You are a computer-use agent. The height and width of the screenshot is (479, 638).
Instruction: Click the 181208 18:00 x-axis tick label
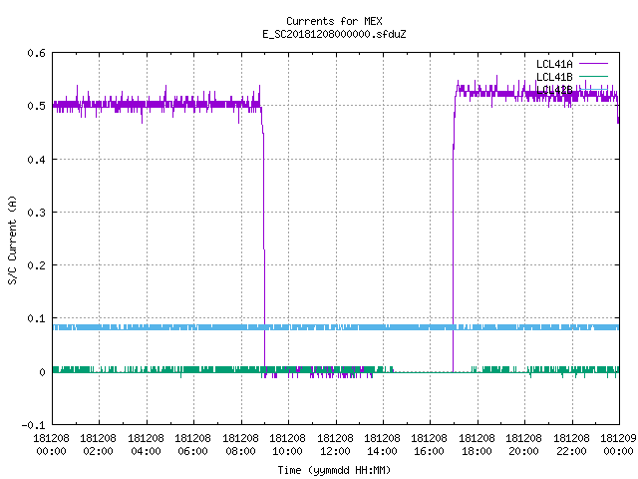[x=477, y=445]
